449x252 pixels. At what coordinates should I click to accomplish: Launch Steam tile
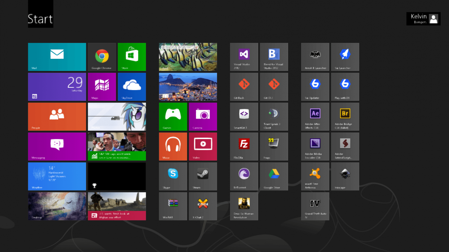(x=203, y=176)
